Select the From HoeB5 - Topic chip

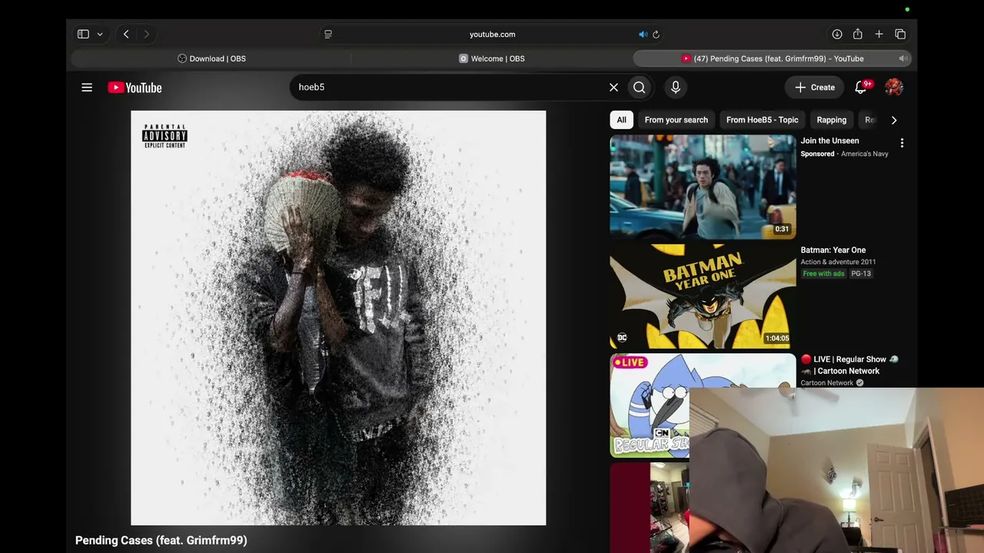(763, 120)
